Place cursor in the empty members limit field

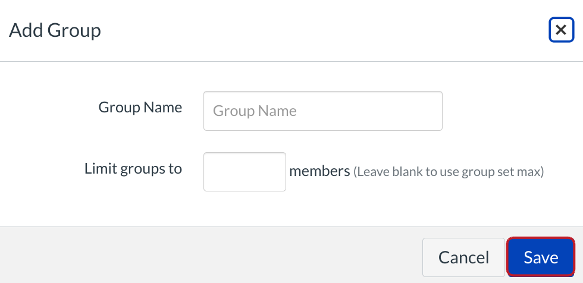245,172
